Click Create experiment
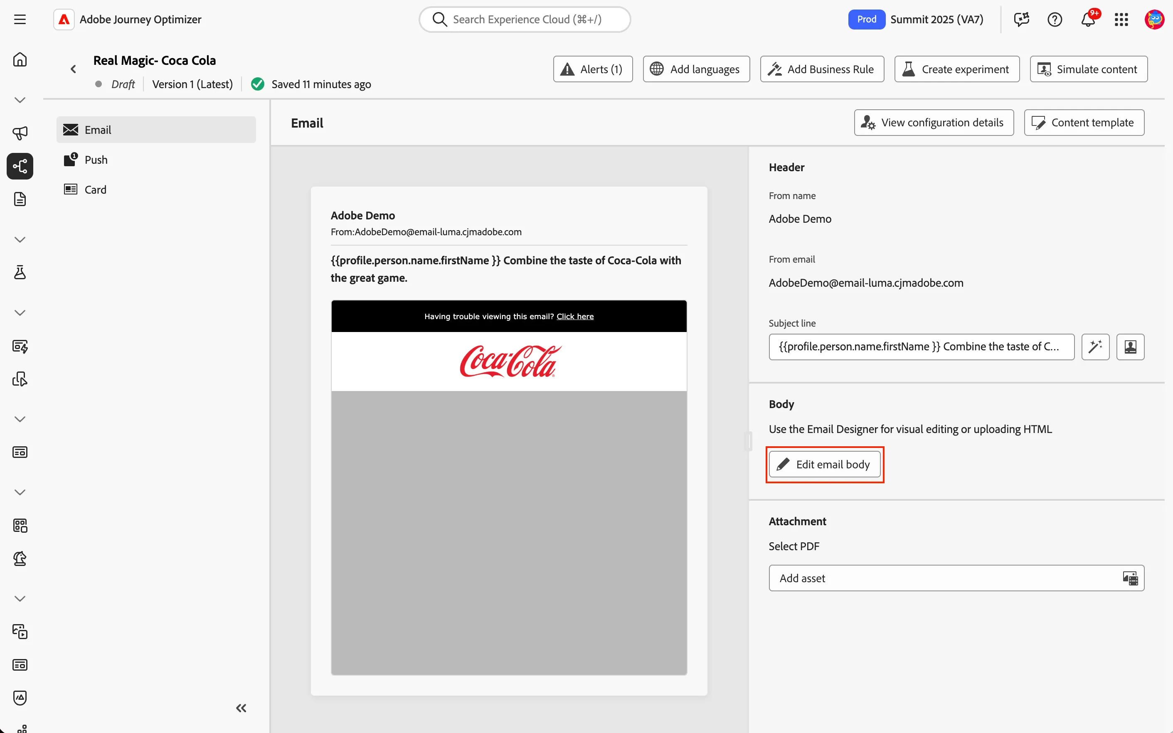Viewport: 1173px width, 733px height. pyautogui.click(x=957, y=69)
